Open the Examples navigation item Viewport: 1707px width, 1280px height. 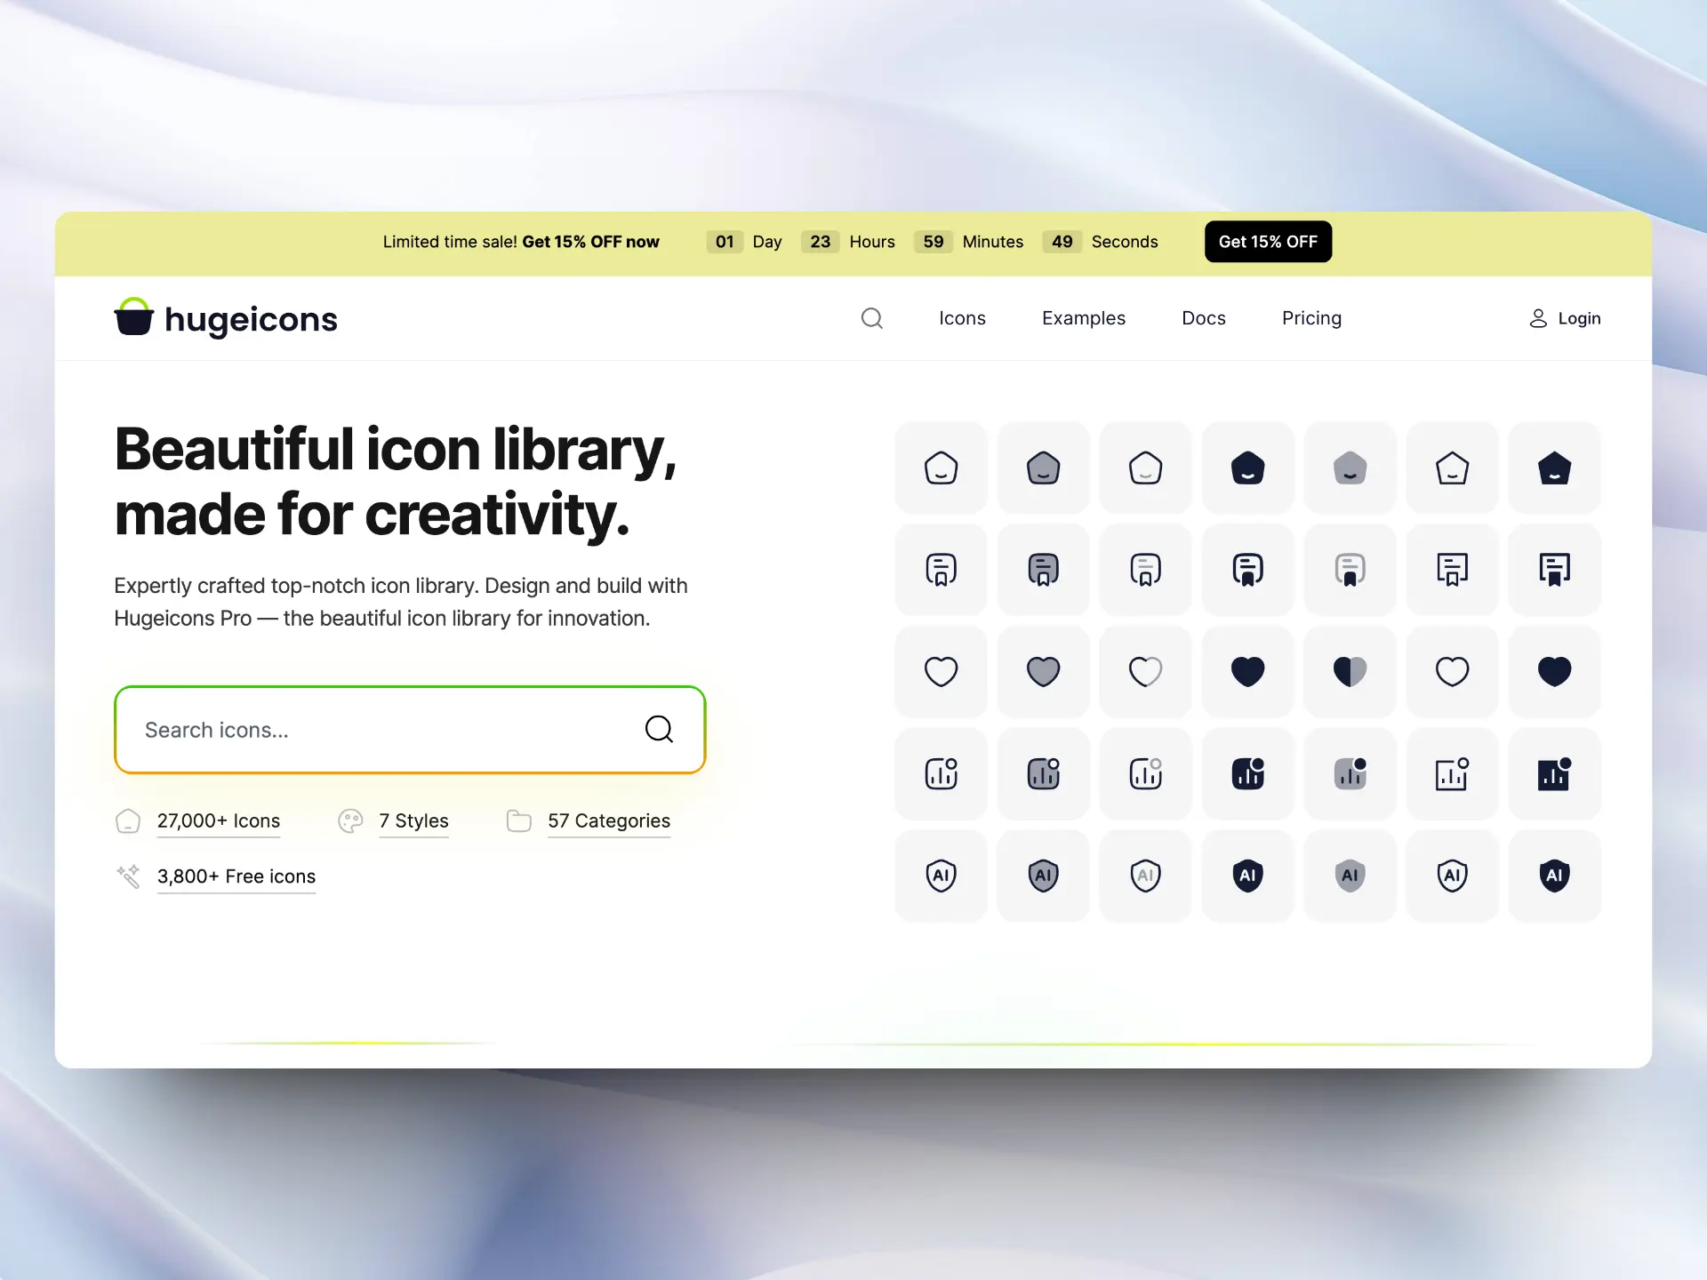click(x=1083, y=318)
